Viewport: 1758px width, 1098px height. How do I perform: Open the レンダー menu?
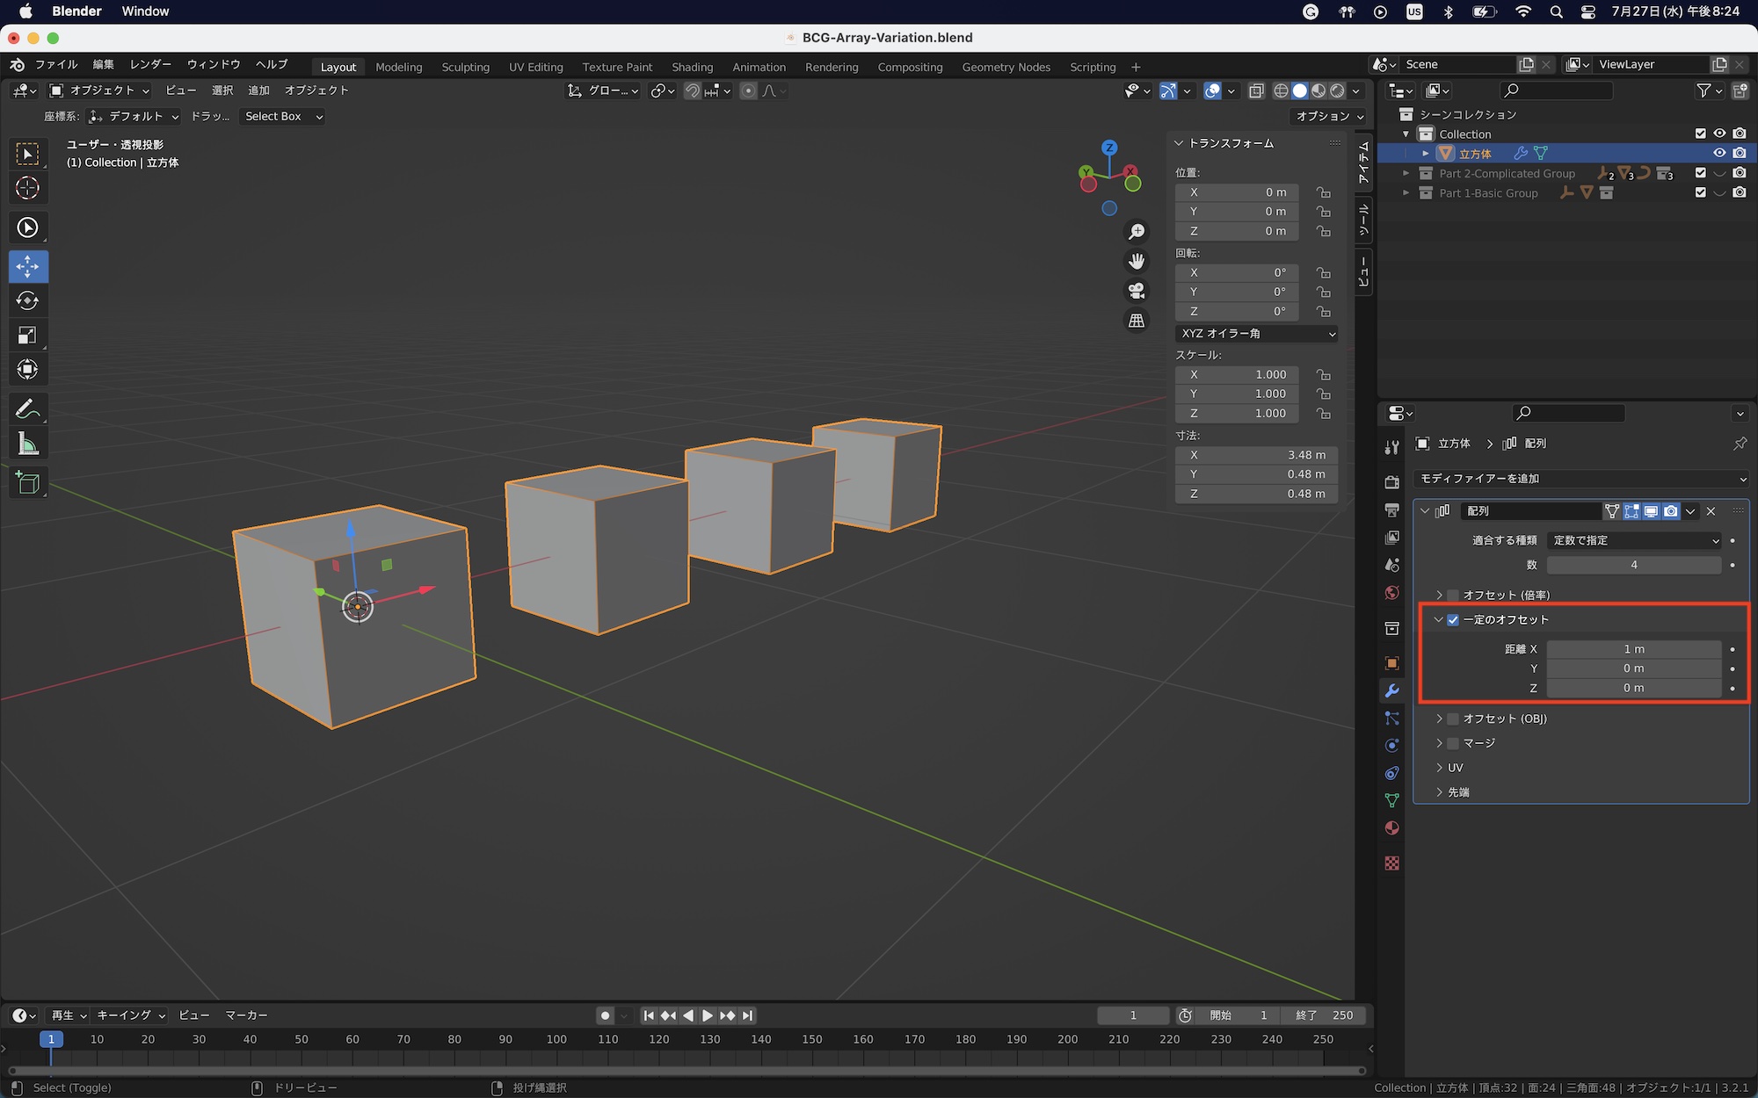(150, 64)
